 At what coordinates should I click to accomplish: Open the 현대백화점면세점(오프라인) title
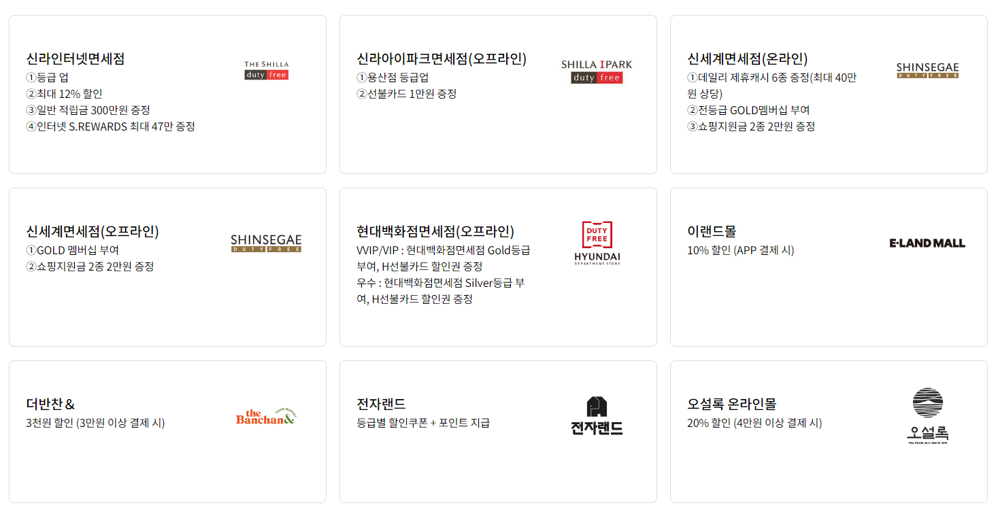click(435, 231)
